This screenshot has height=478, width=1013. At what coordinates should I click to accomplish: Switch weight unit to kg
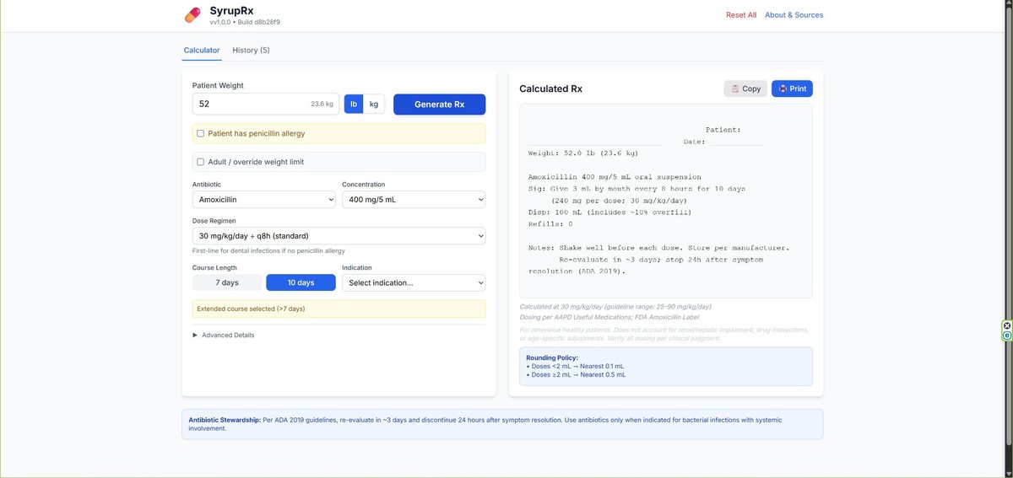tap(374, 104)
